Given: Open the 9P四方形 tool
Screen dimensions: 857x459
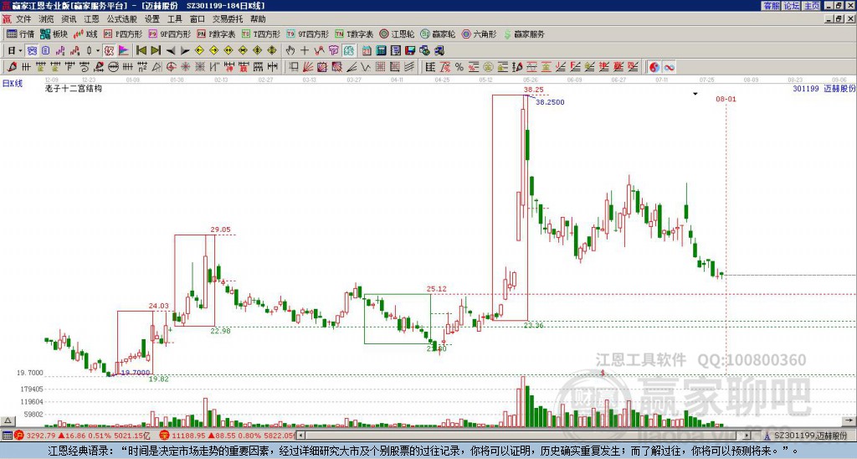Looking at the screenshot, I should coord(169,34).
